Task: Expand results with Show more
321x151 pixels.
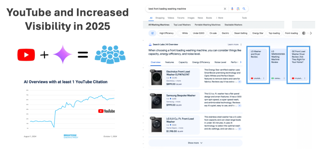Action: click(x=195, y=143)
